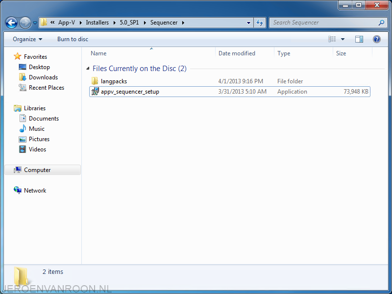Expand subfolders arrow after App-V

point(80,23)
